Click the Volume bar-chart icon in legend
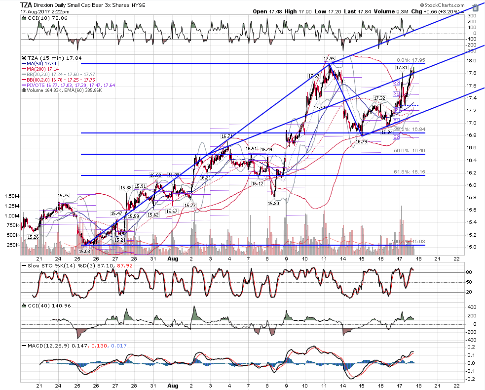485x390 pixels. pyautogui.click(x=24, y=90)
